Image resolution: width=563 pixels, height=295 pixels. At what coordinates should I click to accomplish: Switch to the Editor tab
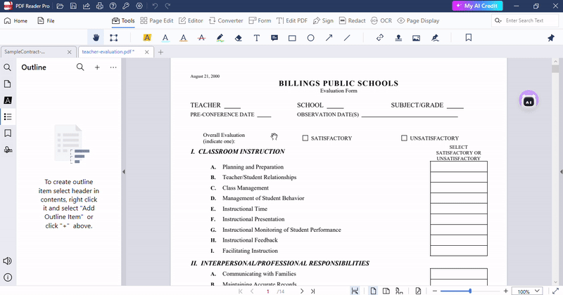coord(191,21)
